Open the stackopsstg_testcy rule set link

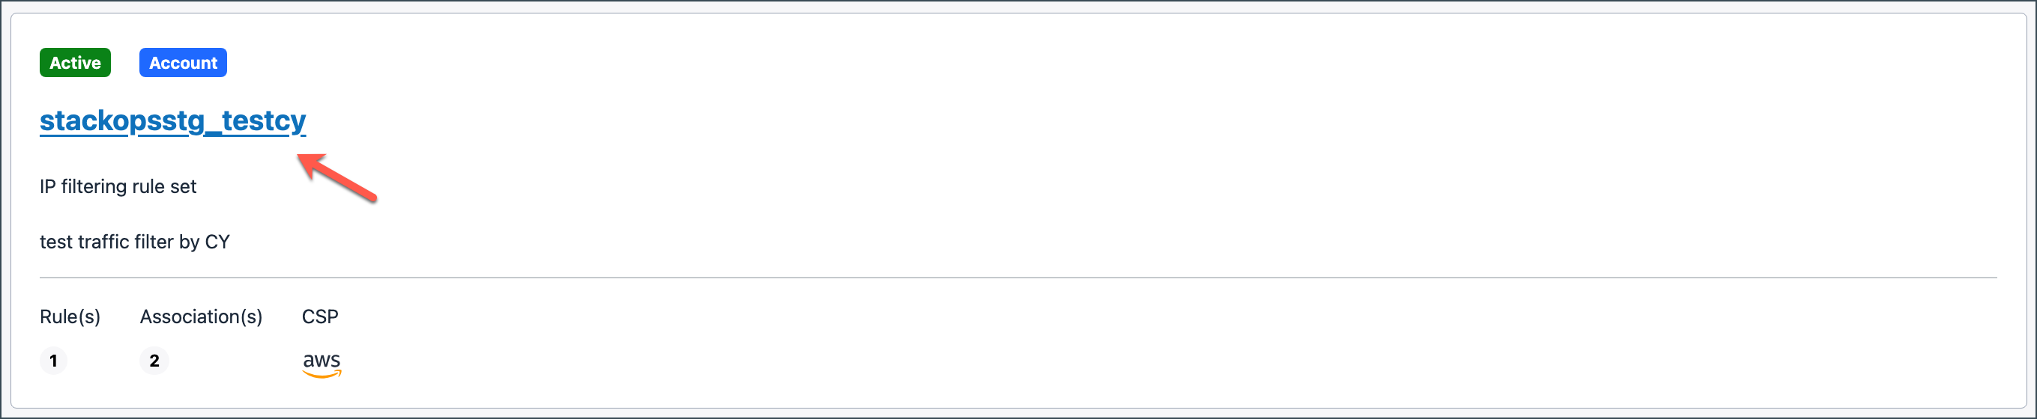[172, 120]
